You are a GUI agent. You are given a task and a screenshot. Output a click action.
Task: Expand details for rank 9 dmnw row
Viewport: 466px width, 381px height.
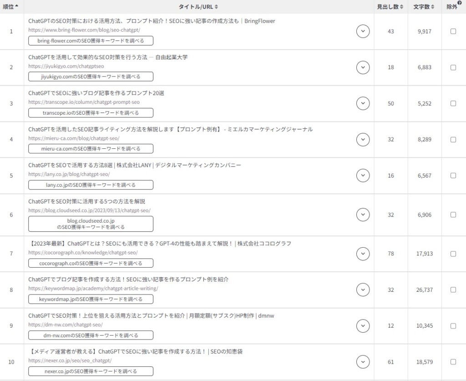(363, 326)
